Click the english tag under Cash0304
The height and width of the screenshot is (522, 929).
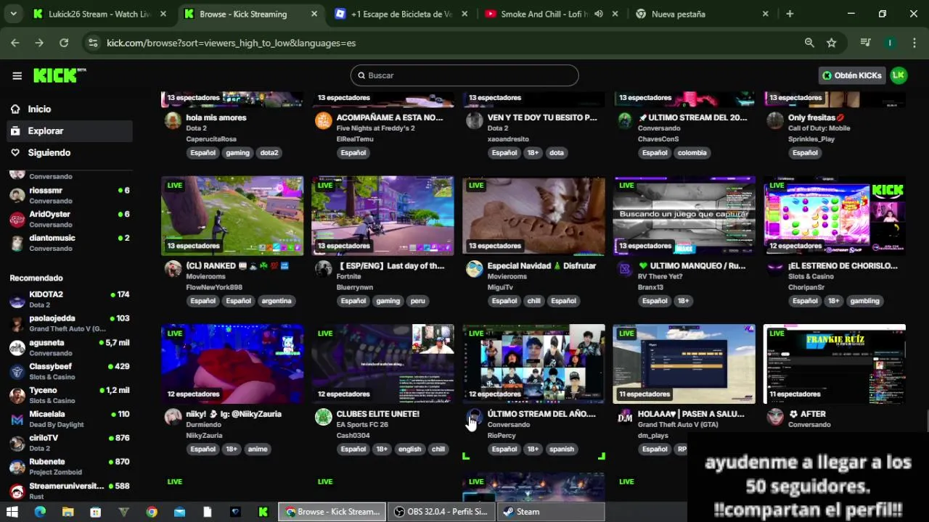click(x=409, y=449)
